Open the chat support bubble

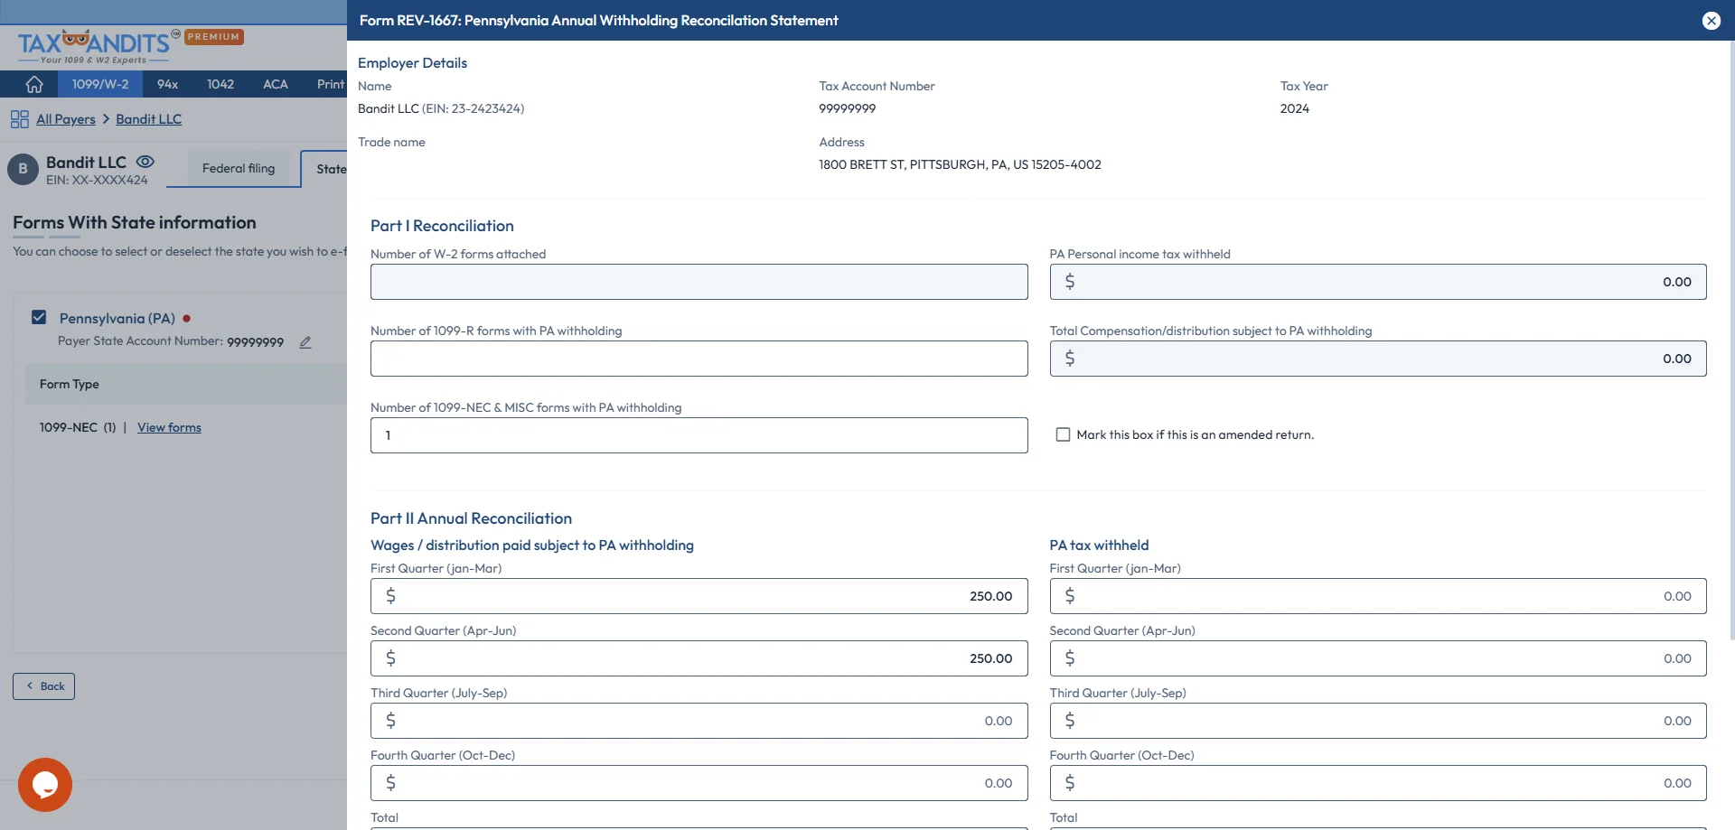pyautogui.click(x=45, y=785)
